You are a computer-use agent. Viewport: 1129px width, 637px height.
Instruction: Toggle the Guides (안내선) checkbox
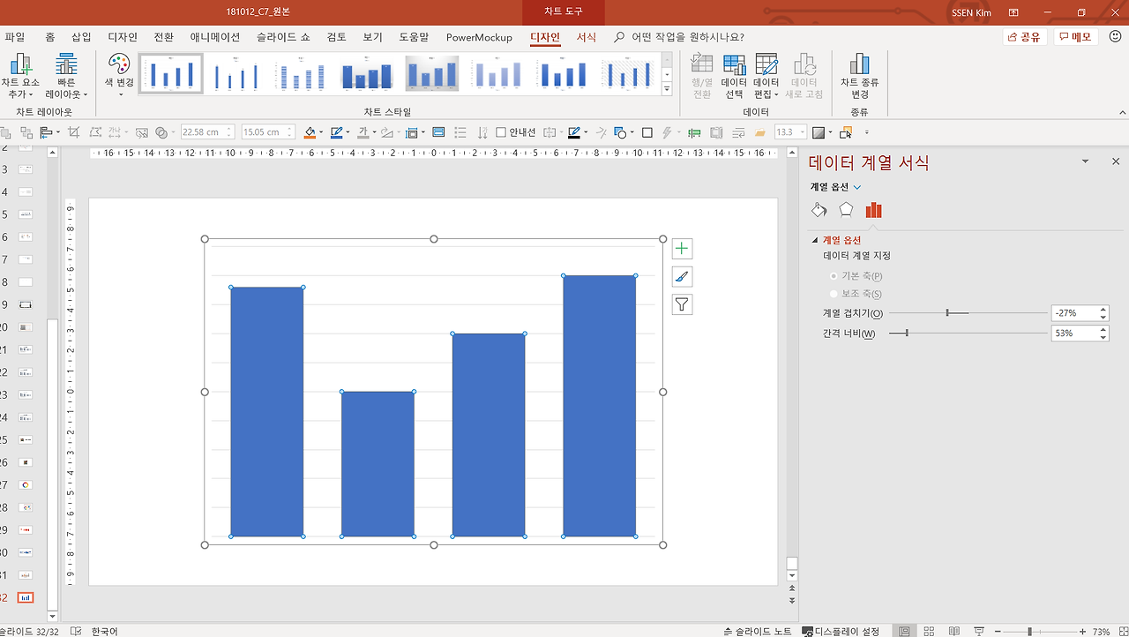(501, 132)
